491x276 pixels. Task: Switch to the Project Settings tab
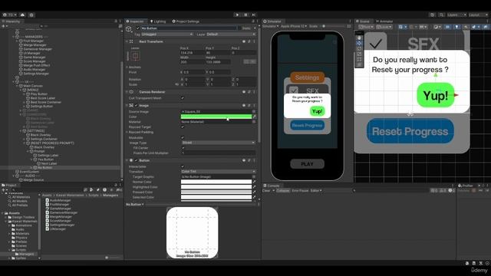pos(186,21)
